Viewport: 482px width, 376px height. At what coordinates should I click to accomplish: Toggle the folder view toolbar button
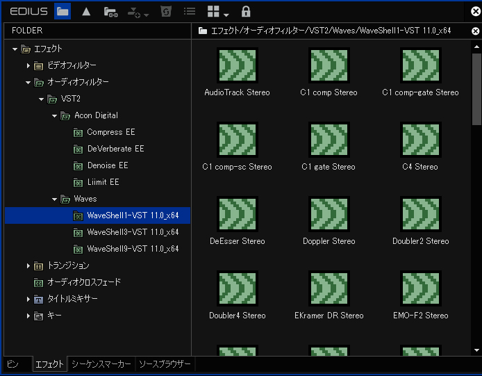(x=63, y=11)
